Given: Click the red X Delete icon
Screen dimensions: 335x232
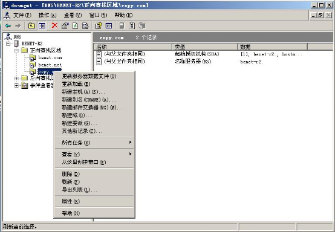Looking at the screenshot, I should point(54,25).
